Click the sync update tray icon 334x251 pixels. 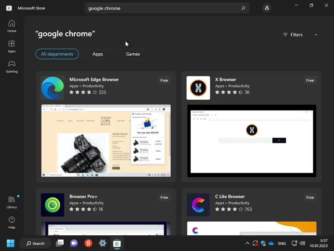[x=255, y=243]
